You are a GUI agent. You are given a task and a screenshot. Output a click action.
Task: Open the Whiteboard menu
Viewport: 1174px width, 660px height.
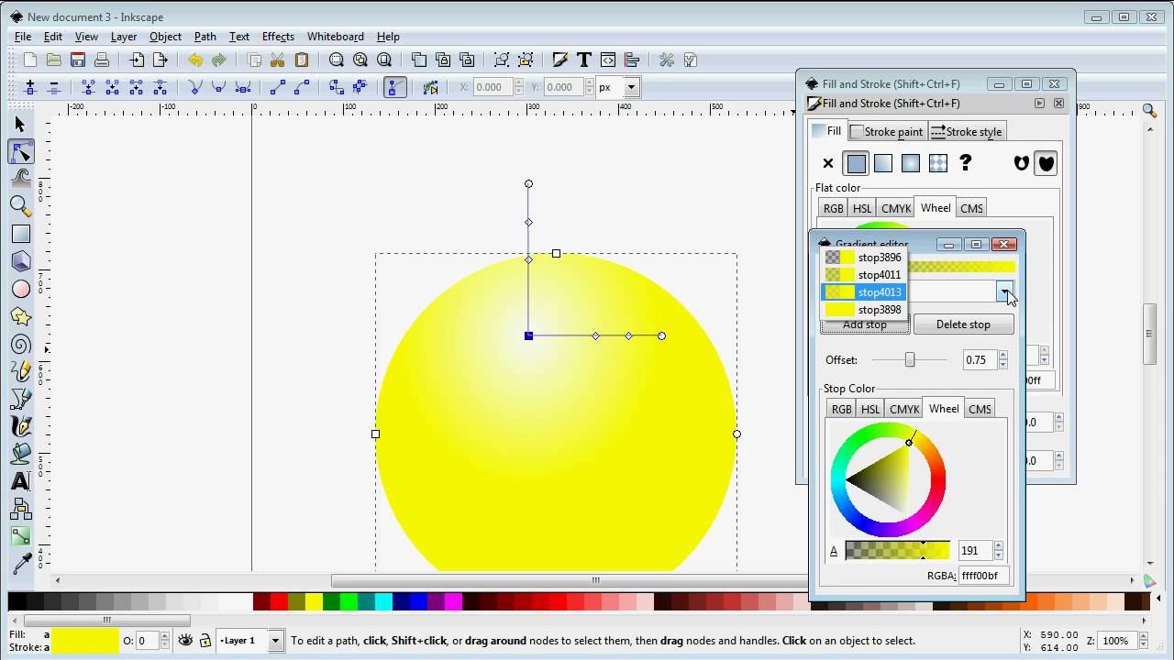(x=335, y=37)
